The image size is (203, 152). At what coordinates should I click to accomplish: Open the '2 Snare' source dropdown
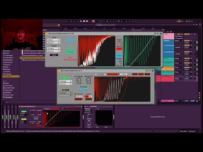pyautogui.click(x=54, y=48)
